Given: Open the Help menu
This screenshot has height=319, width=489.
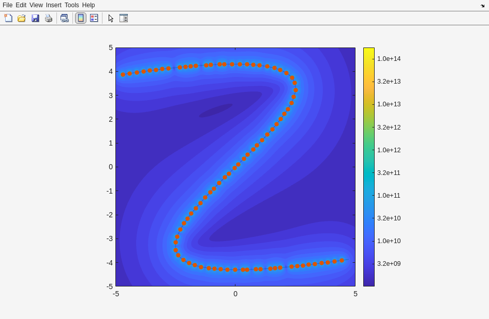Looking at the screenshot, I should (x=88, y=5).
